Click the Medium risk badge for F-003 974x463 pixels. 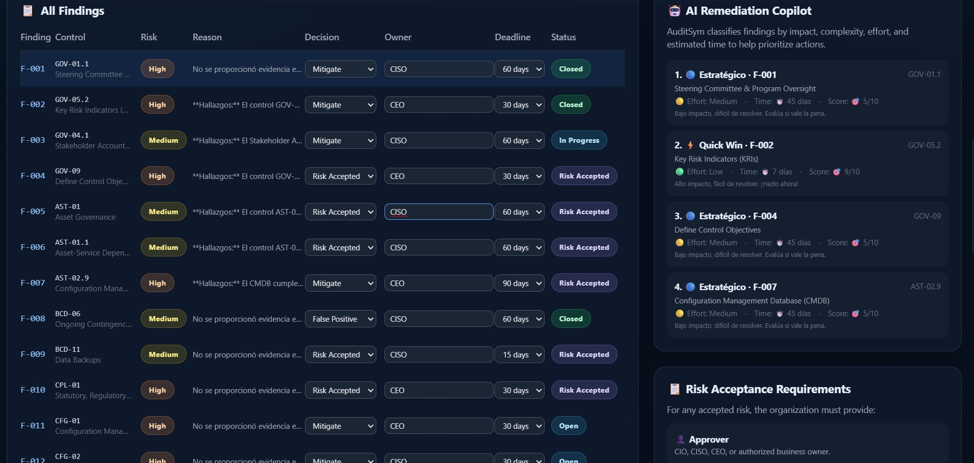click(163, 140)
